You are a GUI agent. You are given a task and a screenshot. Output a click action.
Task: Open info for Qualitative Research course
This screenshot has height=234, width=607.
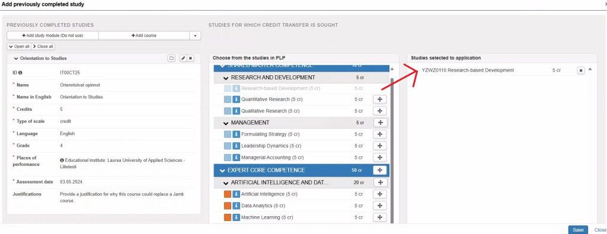[236, 111]
